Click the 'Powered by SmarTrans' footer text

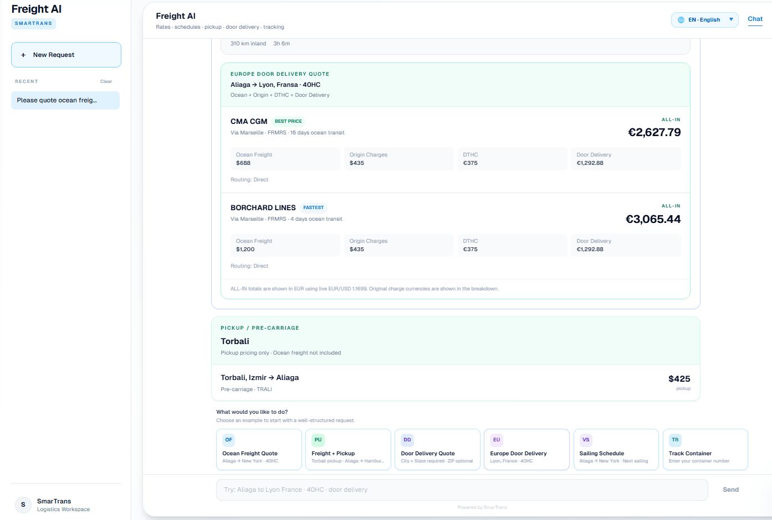coord(482,507)
